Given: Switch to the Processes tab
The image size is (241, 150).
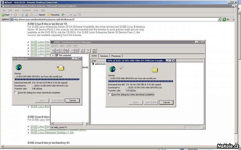Looking at the screenshot, I should coord(116,56).
